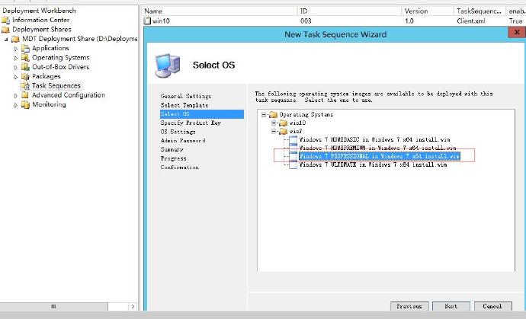Image resolution: width=526 pixels, height=319 pixels.
Task: Click the Advanced Configuration folder icon
Action: 25,95
